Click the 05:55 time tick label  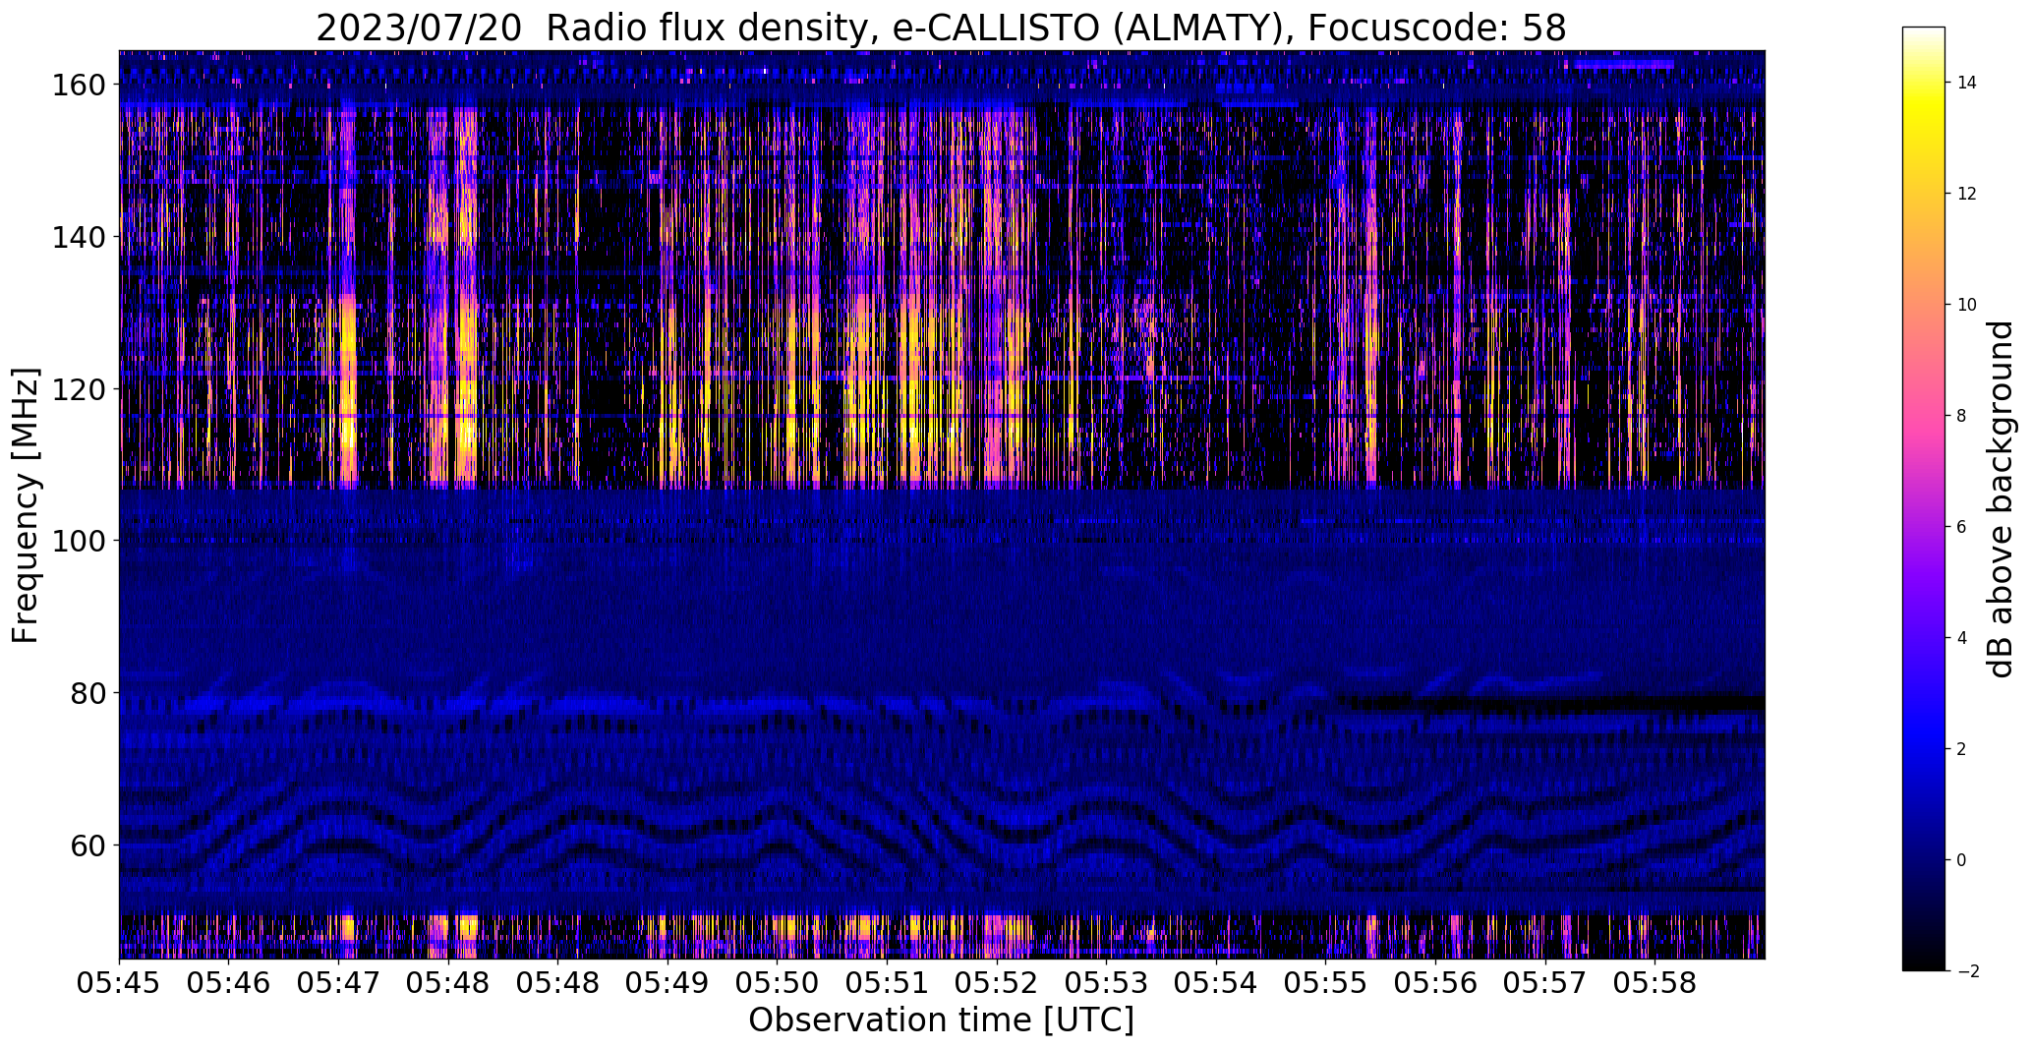(x=1326, y=984)
